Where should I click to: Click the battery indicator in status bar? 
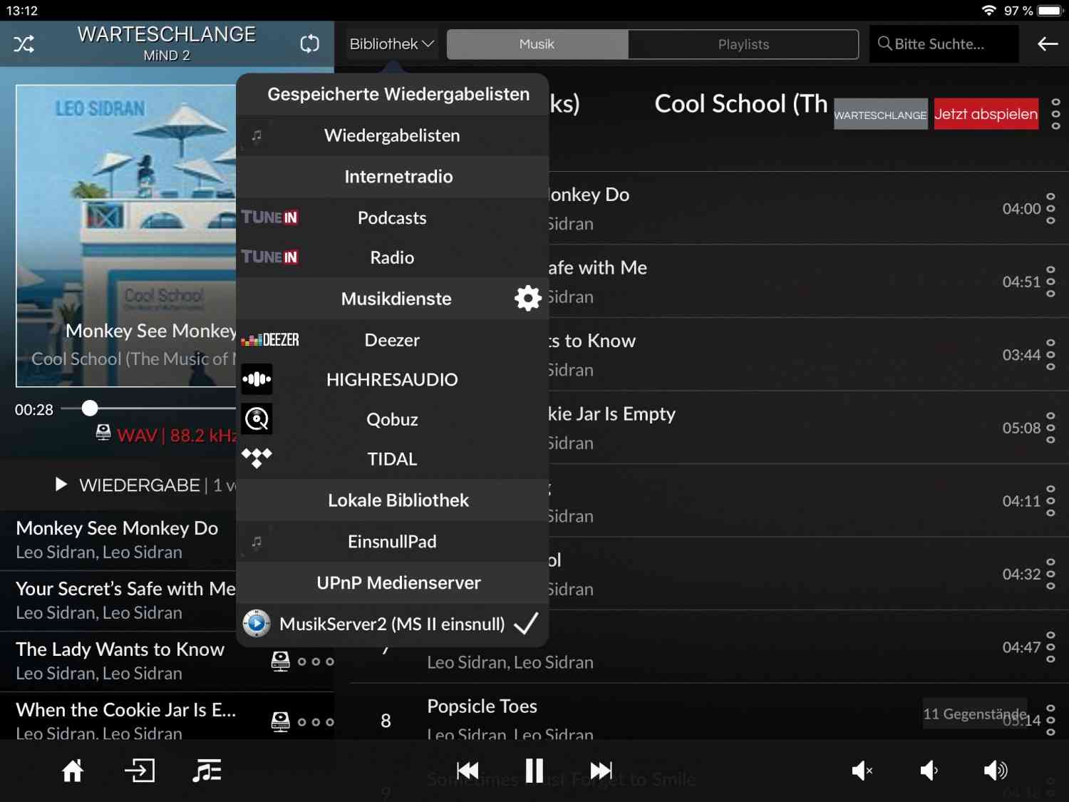point(1050,11)
